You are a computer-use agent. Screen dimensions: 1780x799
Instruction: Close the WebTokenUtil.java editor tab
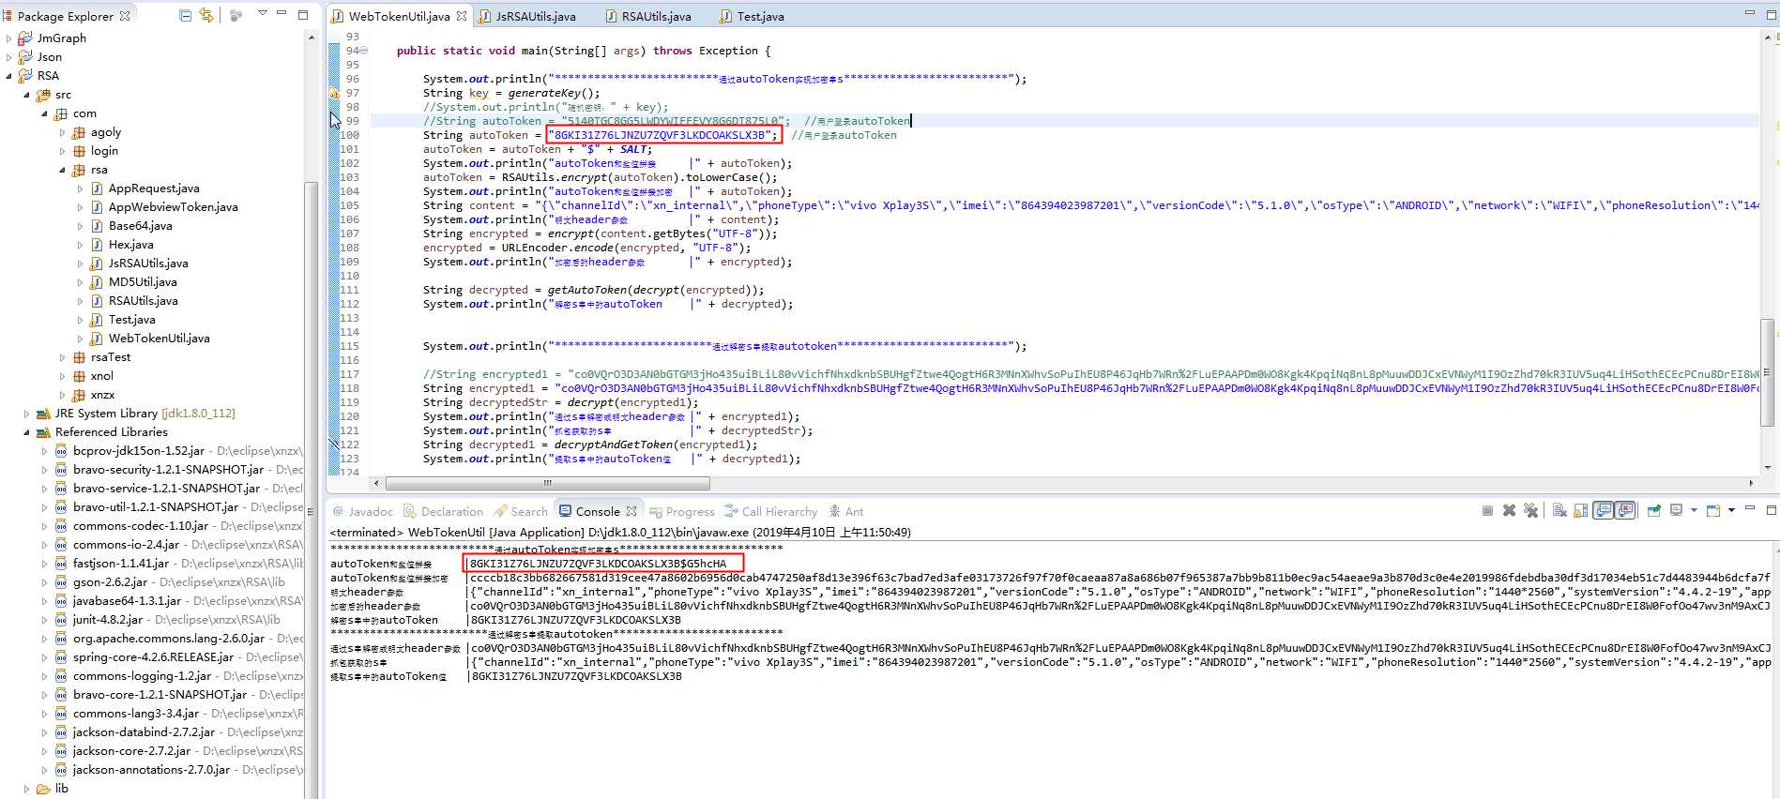point(462,16)
